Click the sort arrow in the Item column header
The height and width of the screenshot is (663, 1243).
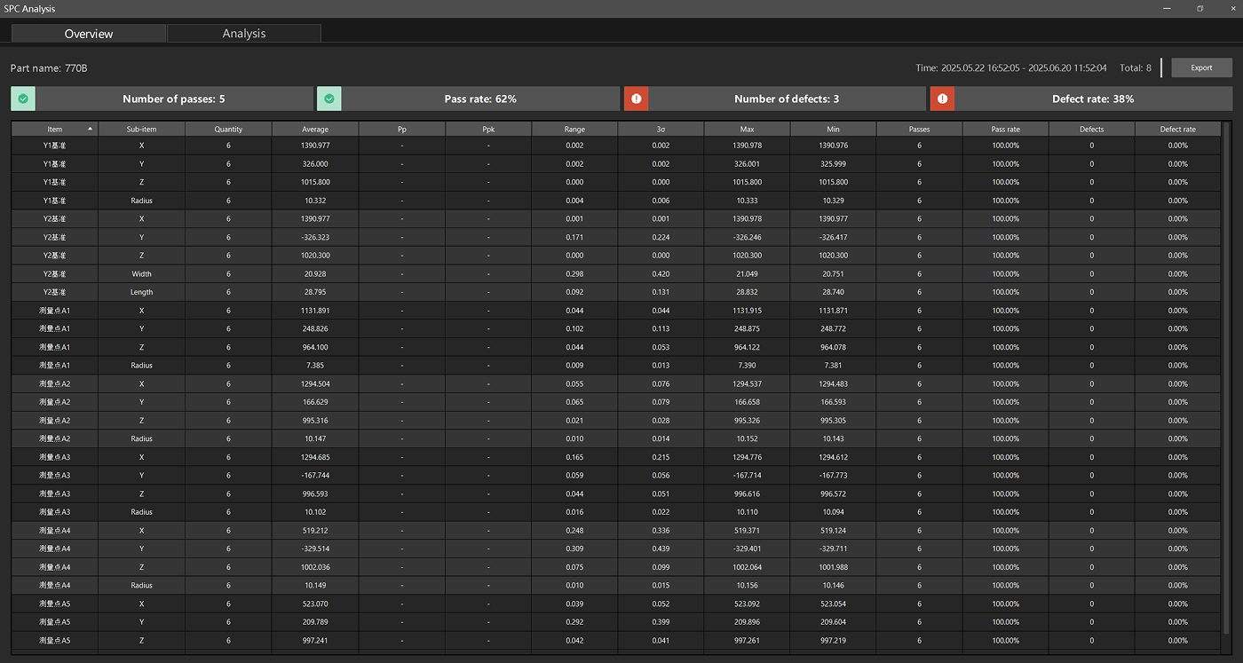pyautogui.click(x=90, y=129)
